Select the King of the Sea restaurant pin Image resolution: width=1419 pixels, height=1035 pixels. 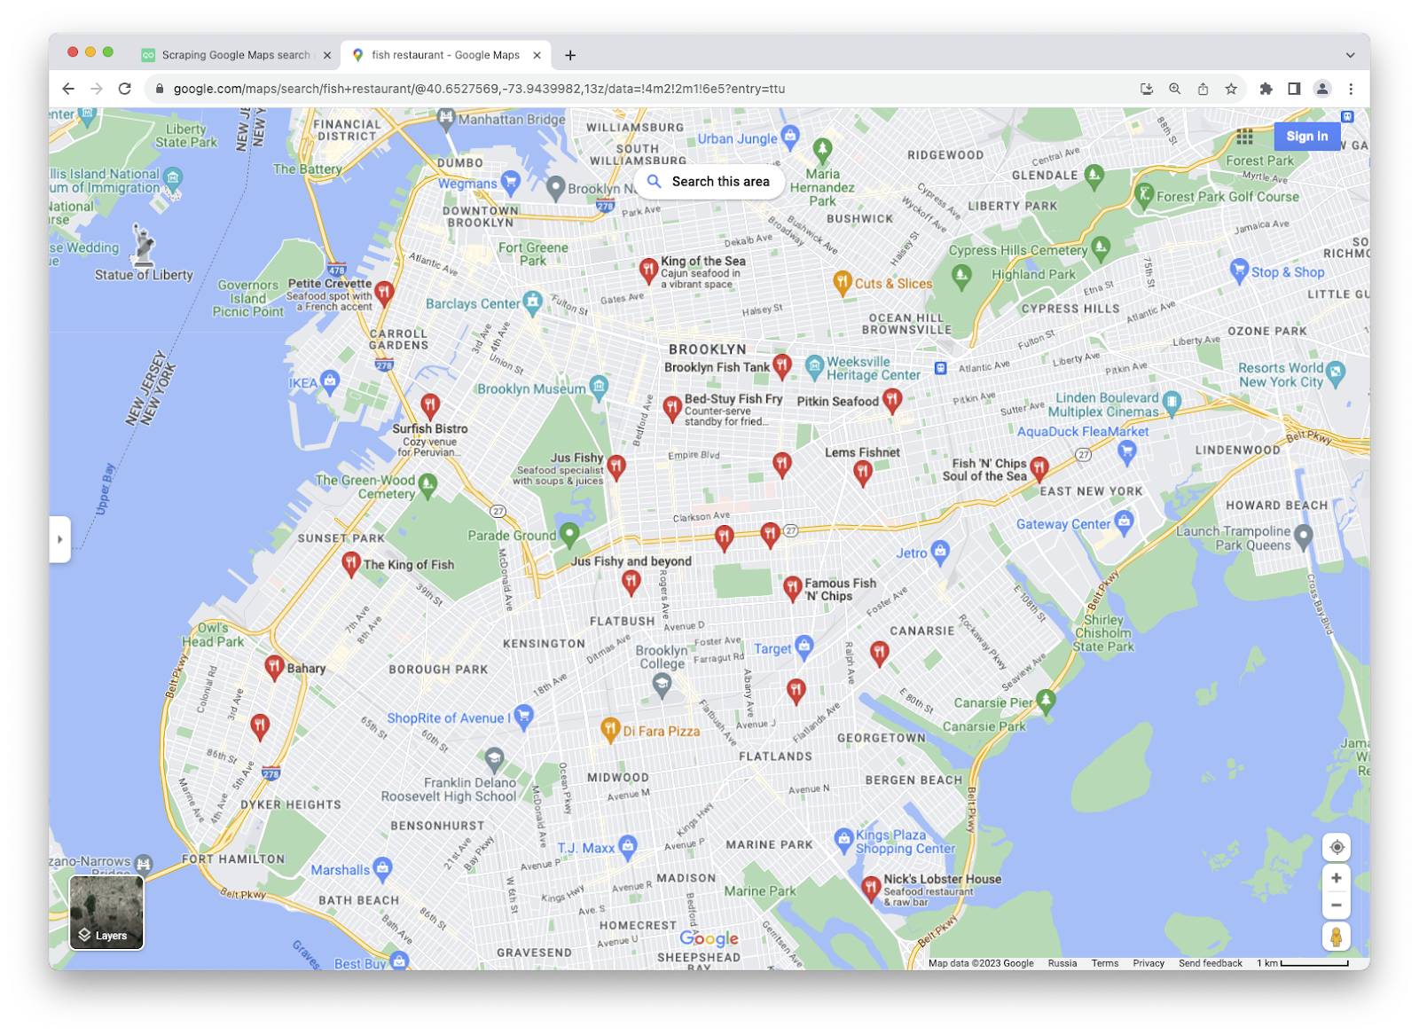click(x=648, y=270)
